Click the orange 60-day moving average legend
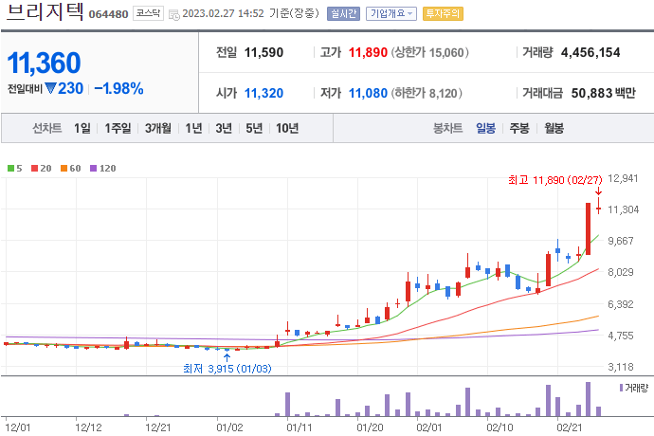 pos(70,168)
